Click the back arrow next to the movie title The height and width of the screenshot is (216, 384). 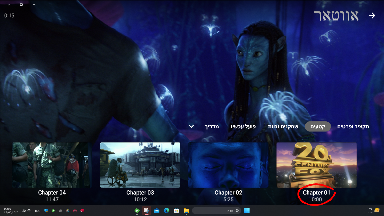click(372, 16)
